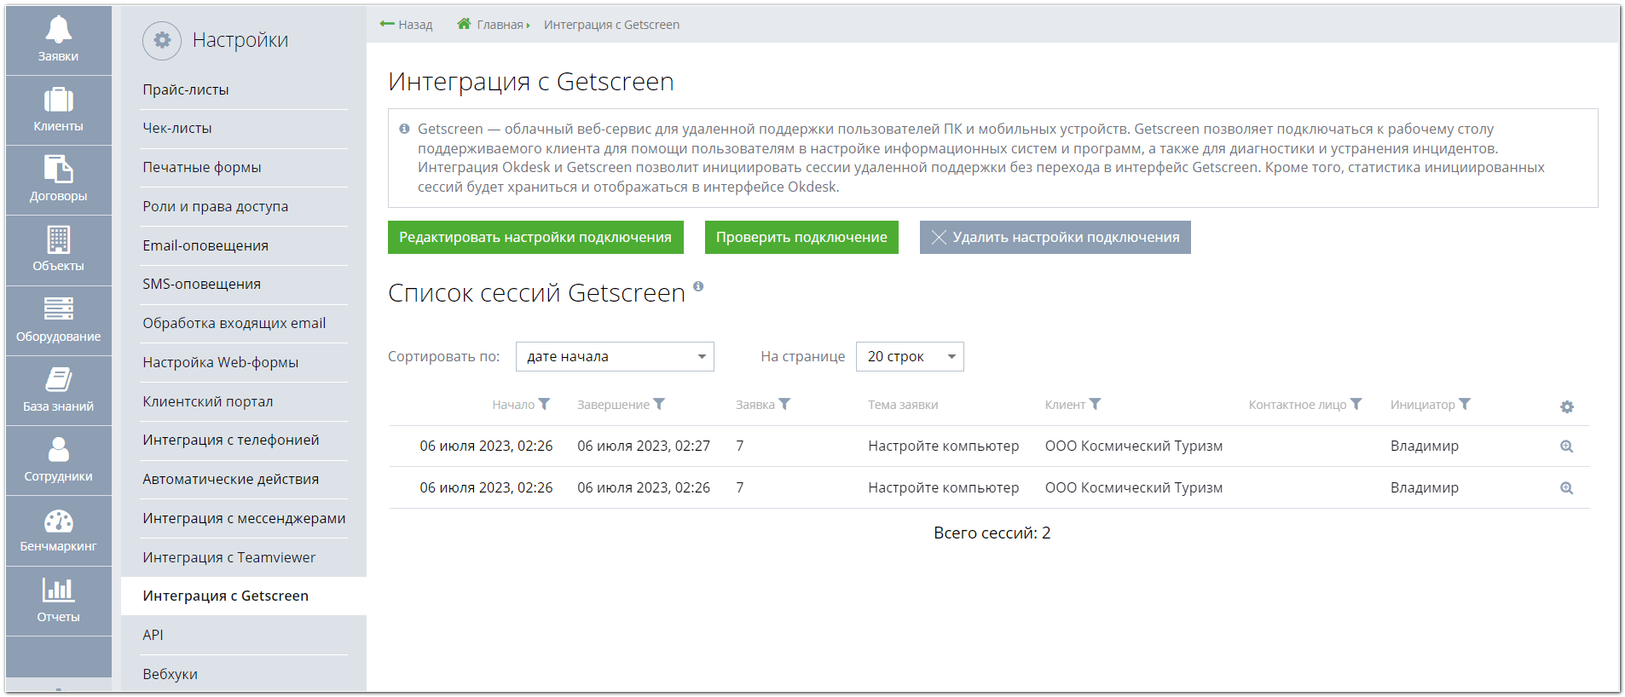Image resolution: width=1625 pixels, height=697 pixels.
Task: Click the info icon beside Список сессий Getscreen
Action: 698,285
